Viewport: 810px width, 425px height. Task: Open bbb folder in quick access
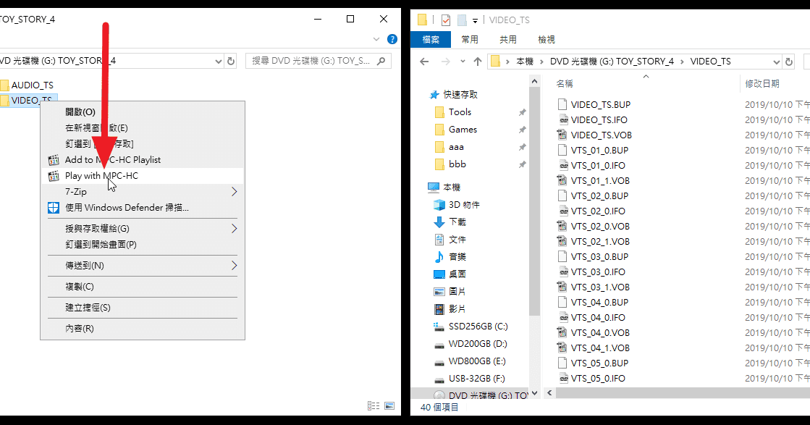pos(457,164)
